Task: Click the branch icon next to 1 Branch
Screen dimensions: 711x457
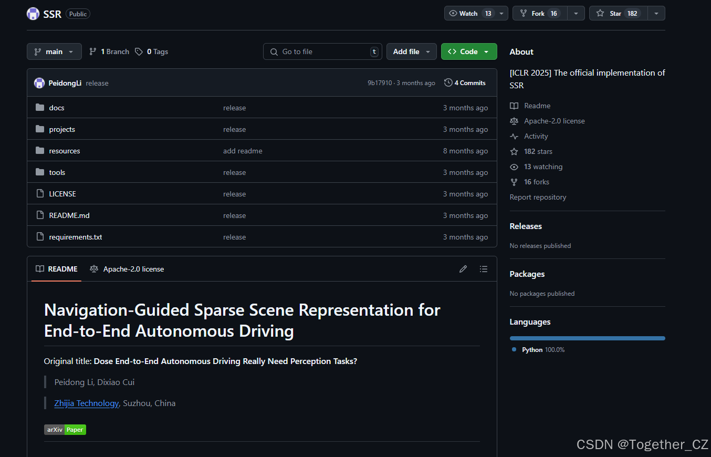Action: pyautogui.click(x=93, y=51)
